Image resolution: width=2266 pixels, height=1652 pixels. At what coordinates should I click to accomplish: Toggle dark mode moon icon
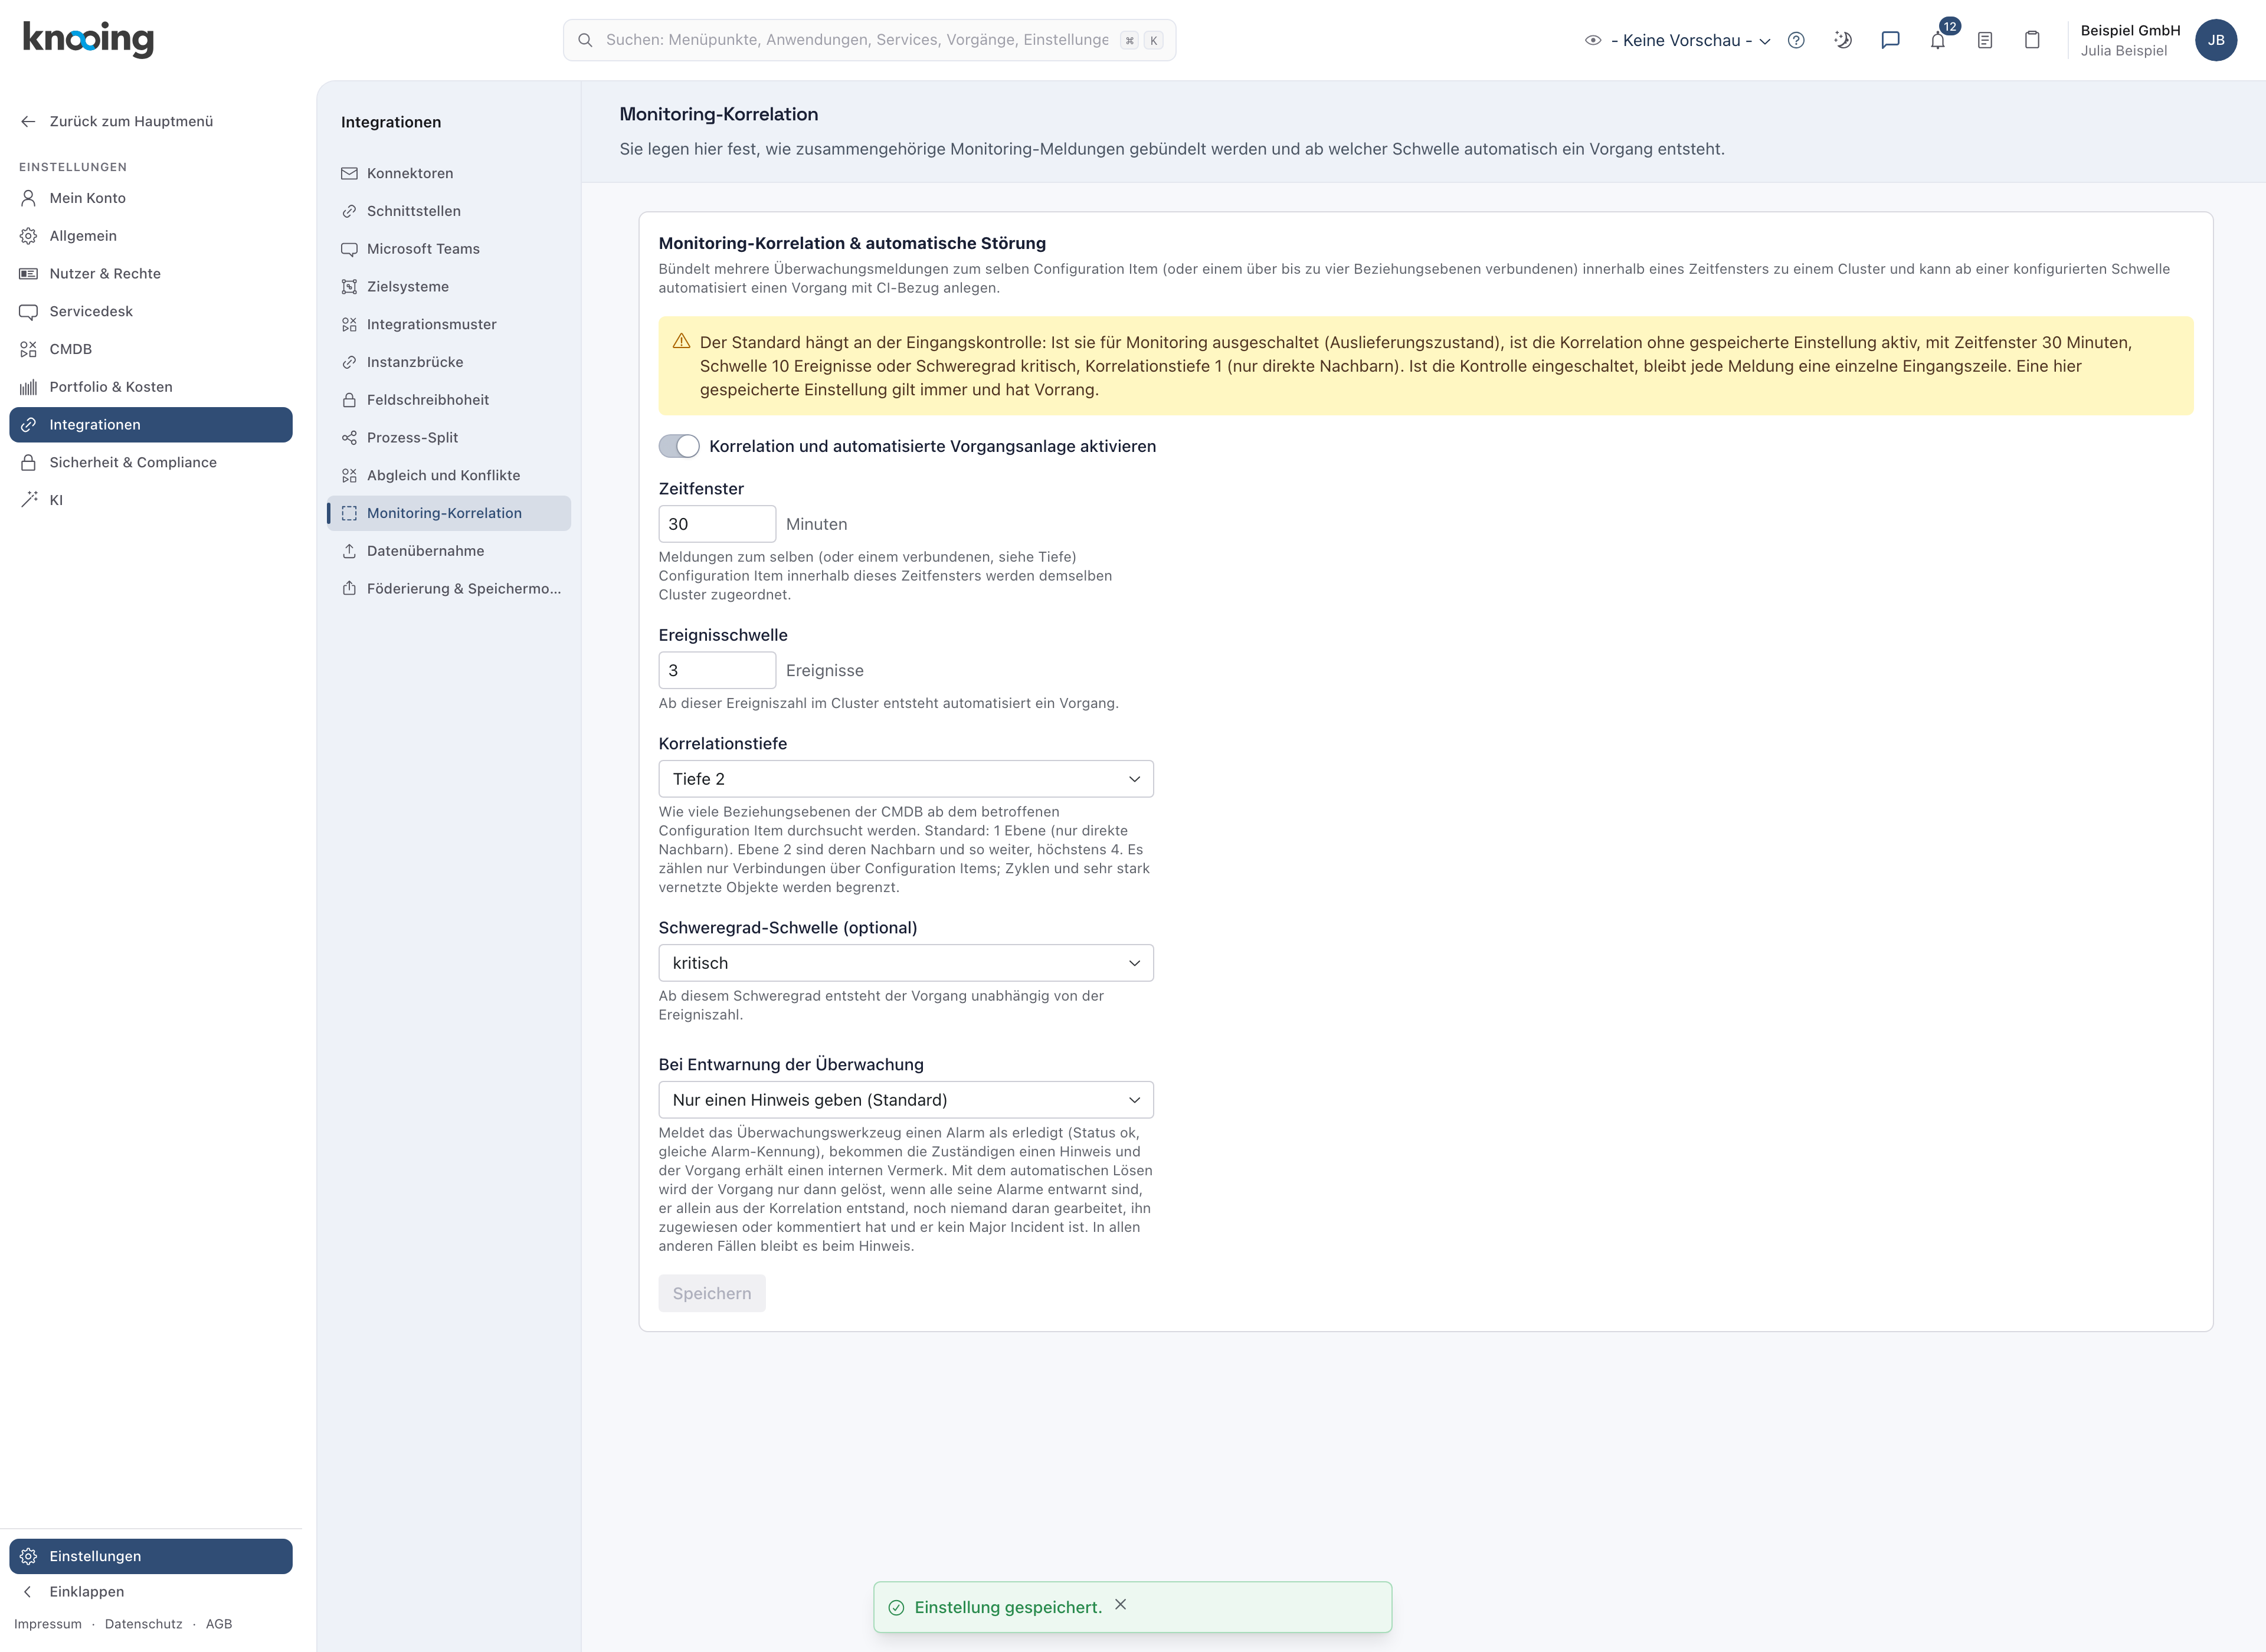(1843, 40)
